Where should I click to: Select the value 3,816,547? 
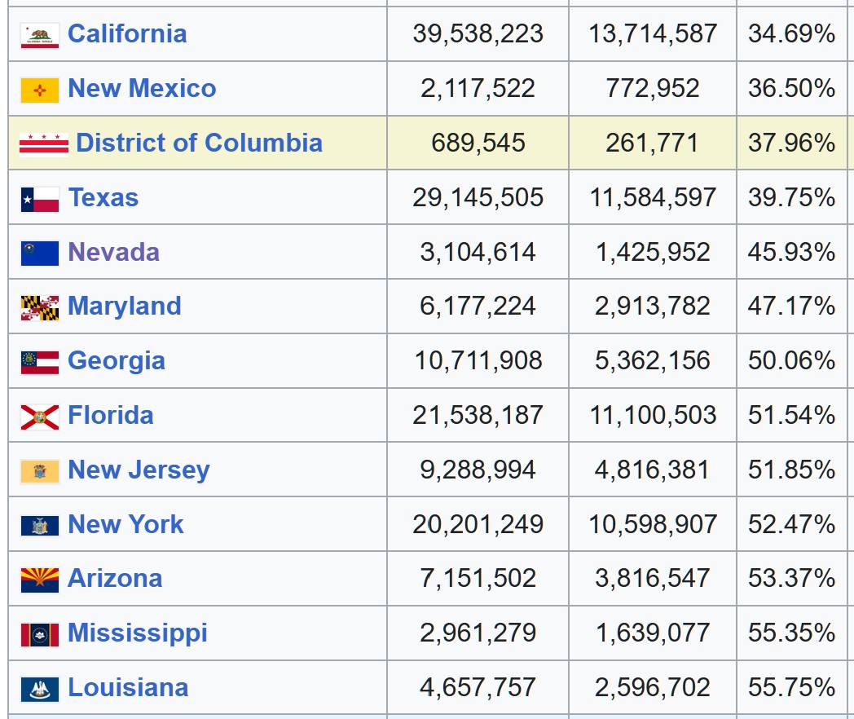[653, 579]
